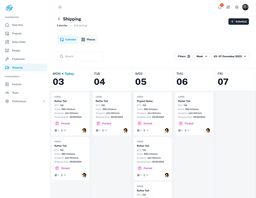Click the Schedule button

tap(238, 21)
